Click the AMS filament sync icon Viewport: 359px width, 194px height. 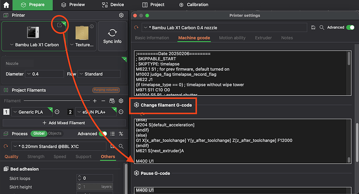(112, 101)
